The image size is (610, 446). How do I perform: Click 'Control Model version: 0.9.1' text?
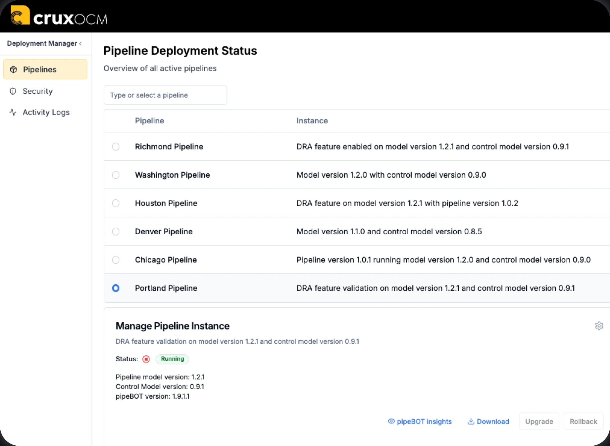[x=160, y=387]
